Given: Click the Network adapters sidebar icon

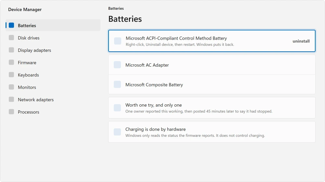Looking at the screenshot, I should point(11,99).
